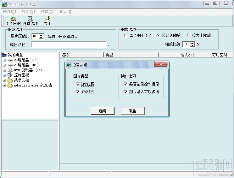Uncheck 是否记录操作目录 option
234x178 pixels.
125,84
